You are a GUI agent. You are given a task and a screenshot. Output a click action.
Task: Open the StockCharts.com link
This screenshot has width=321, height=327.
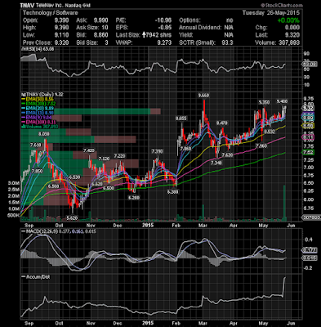[x=282, y=5]
